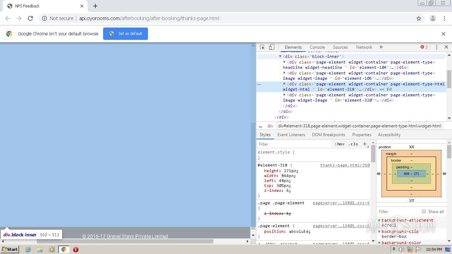Image resolution: width=452 pixels, height=254 pixels.
Task: Enable the Show all checkbox
Action: 424,211
